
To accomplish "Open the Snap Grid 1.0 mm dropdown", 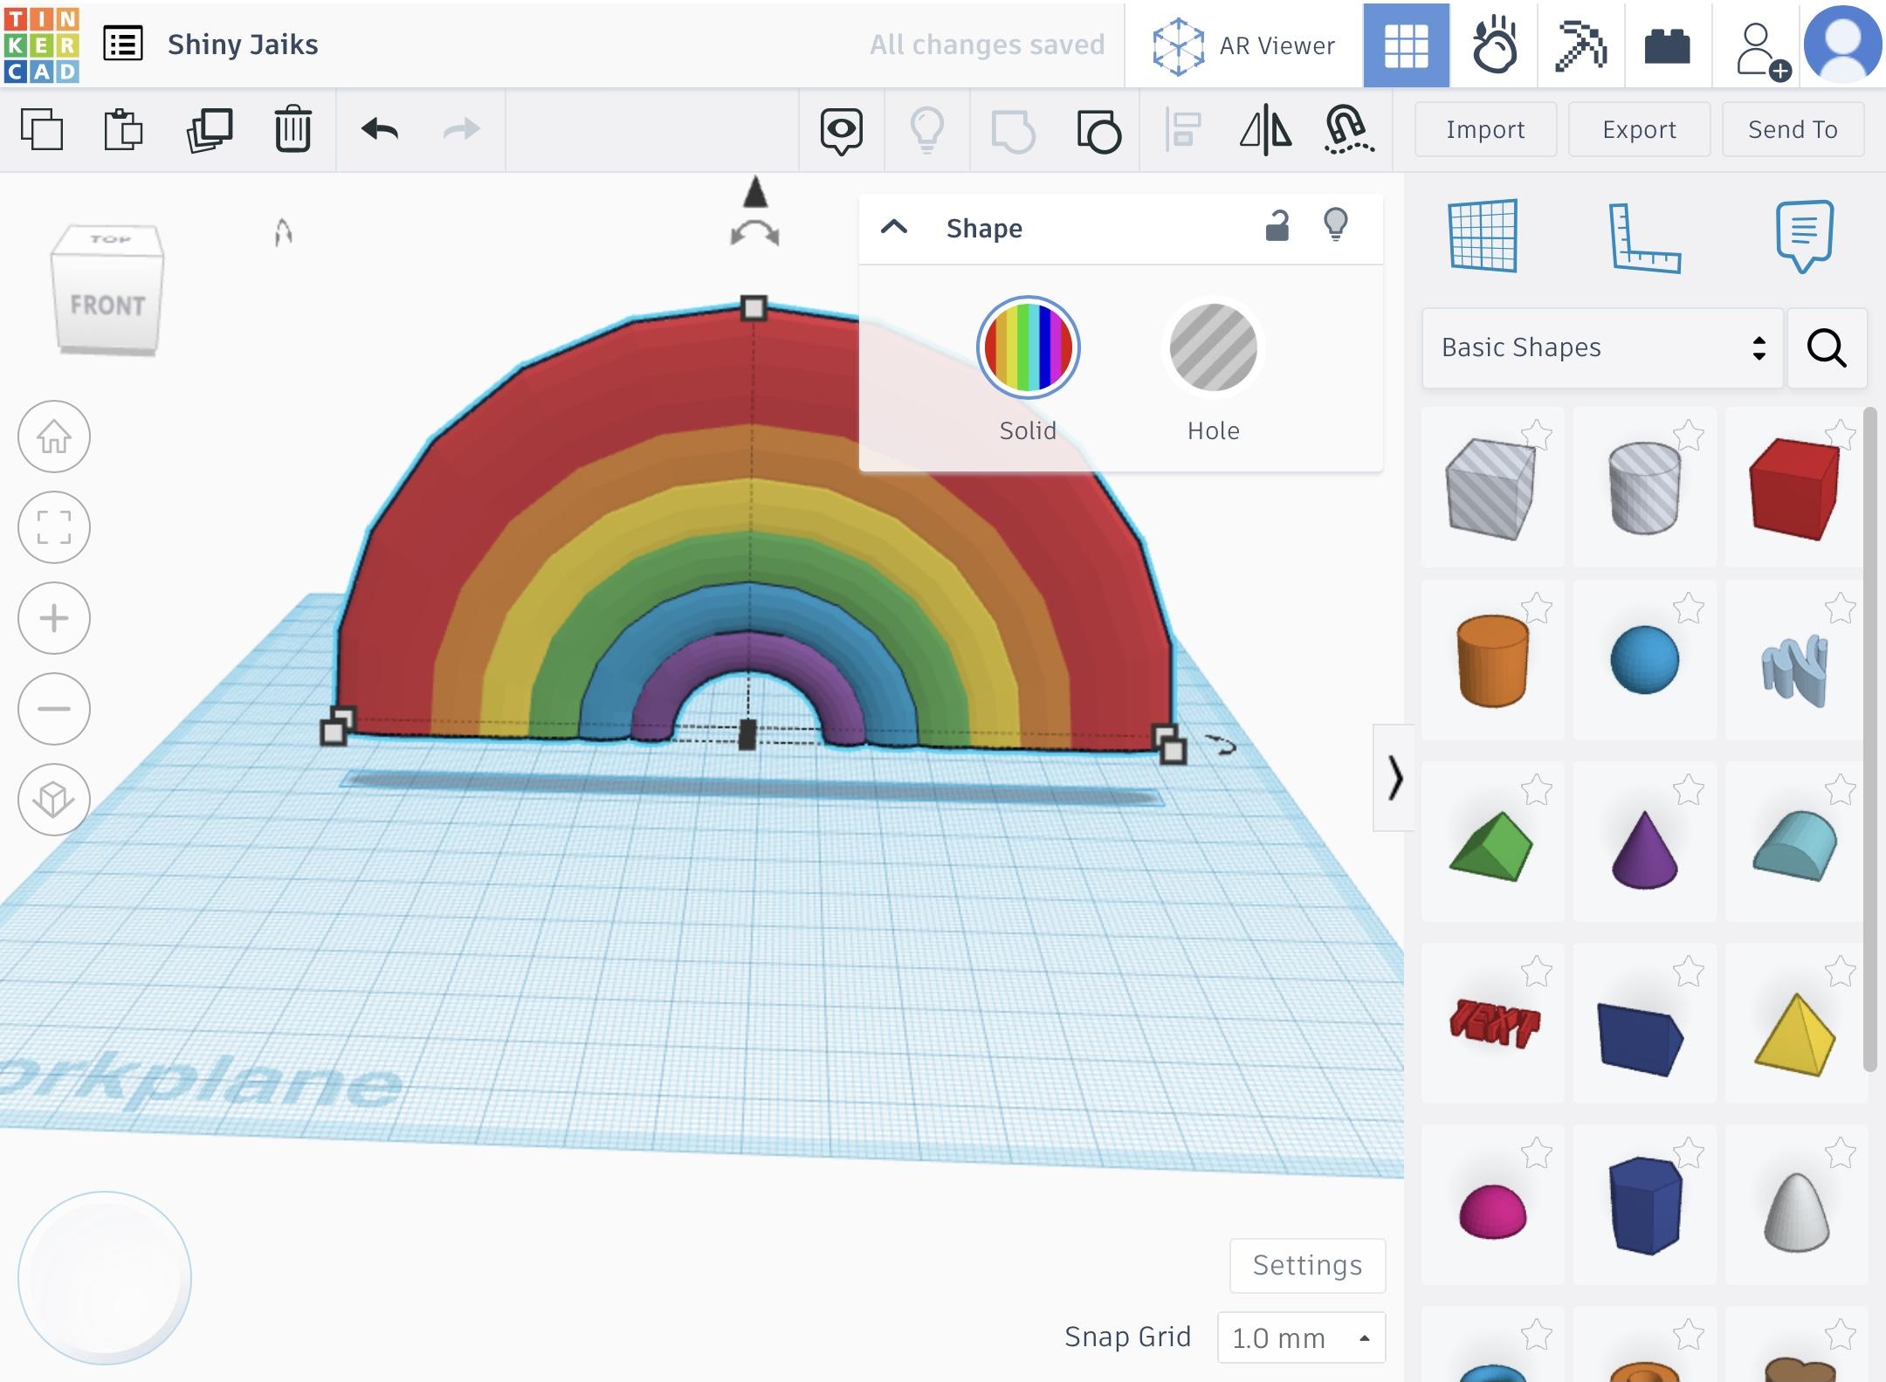I will [1300, 1337].
